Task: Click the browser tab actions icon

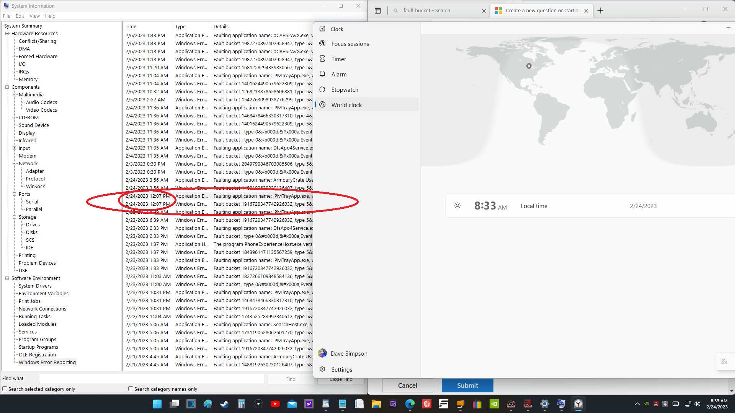Action: point(378,11)
